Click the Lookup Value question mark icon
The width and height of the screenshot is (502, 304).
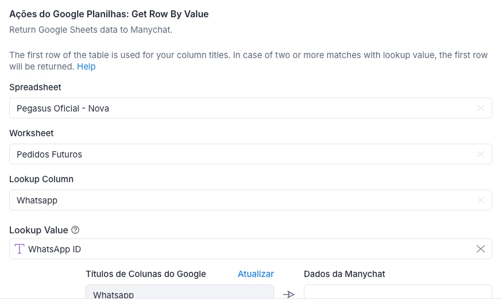75,230
